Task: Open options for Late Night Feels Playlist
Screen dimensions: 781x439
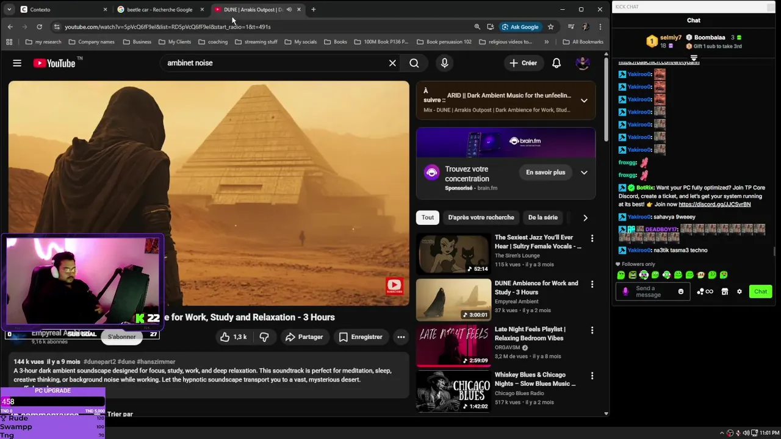Action: 592,330
